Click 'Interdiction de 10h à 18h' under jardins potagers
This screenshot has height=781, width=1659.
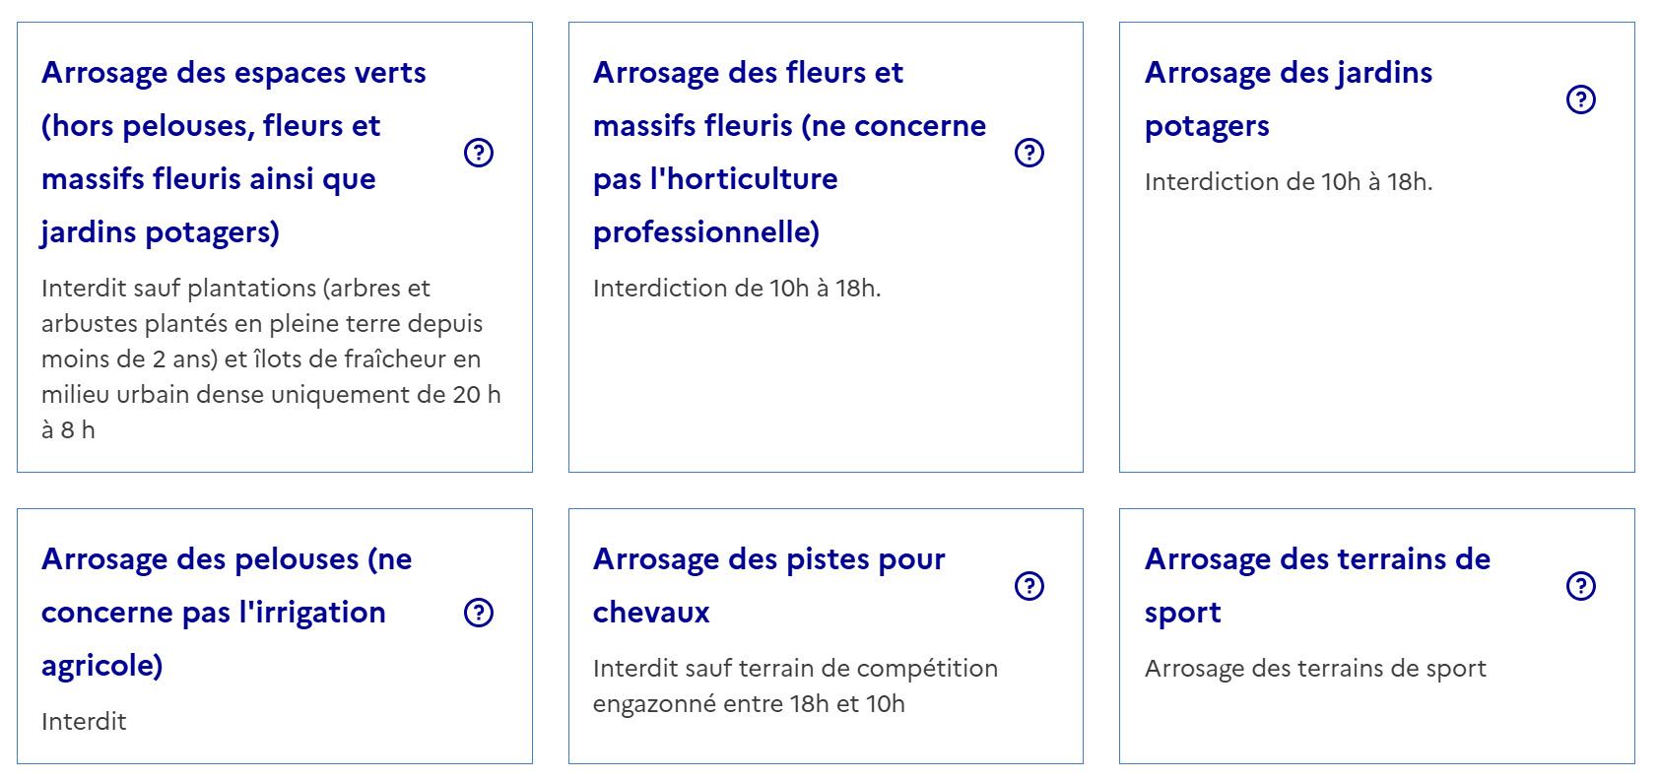click(x=1289, y=182)
